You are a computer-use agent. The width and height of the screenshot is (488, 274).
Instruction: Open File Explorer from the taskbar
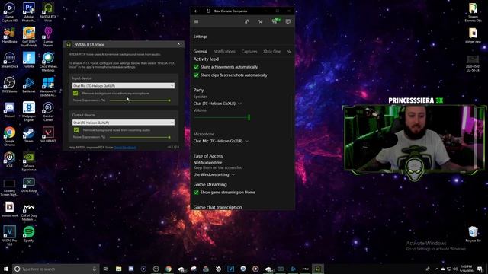pos(119,269)
